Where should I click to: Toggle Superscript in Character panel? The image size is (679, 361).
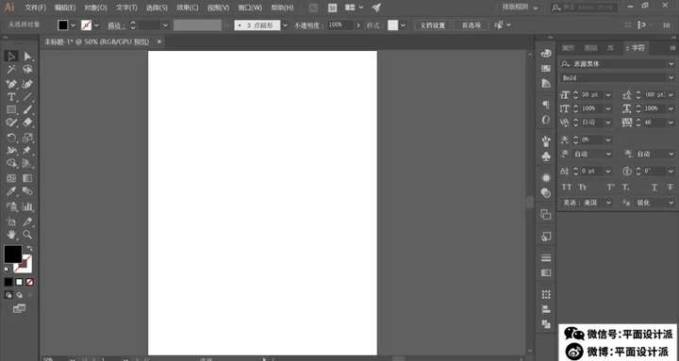coord(610,188)
